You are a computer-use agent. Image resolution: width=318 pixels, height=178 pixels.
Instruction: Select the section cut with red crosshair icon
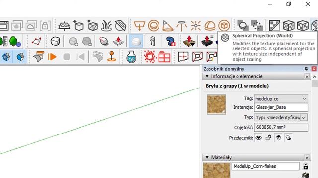(x=183, y=57)
